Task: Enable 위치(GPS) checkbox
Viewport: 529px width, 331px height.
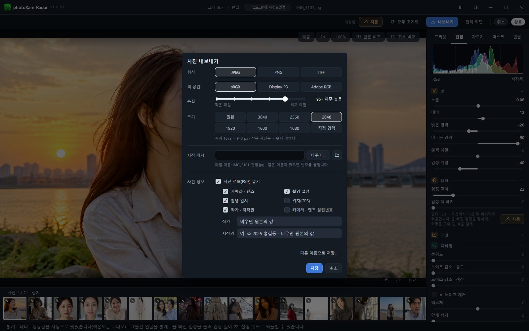Action: [x=287, y=201]
